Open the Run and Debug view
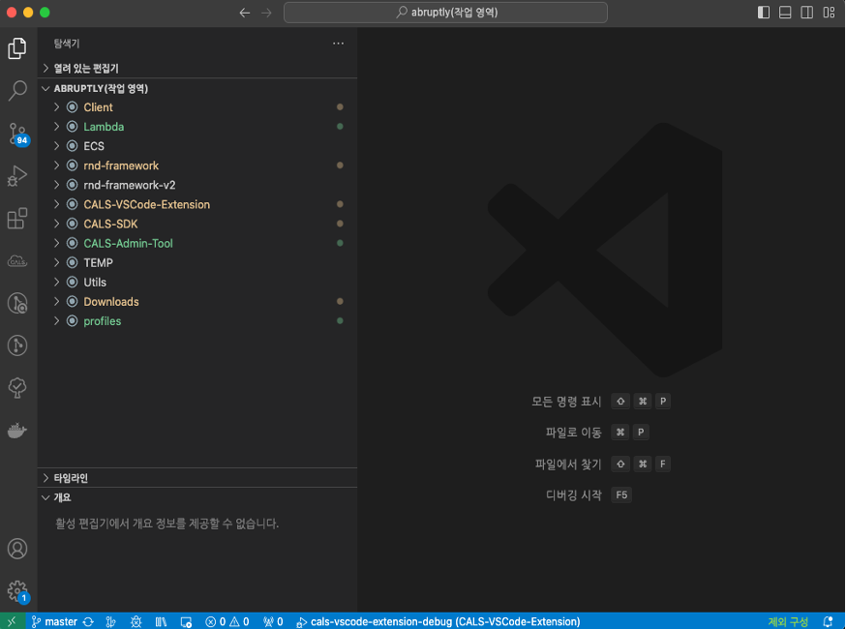846x629 pixels. click(17, 175)
